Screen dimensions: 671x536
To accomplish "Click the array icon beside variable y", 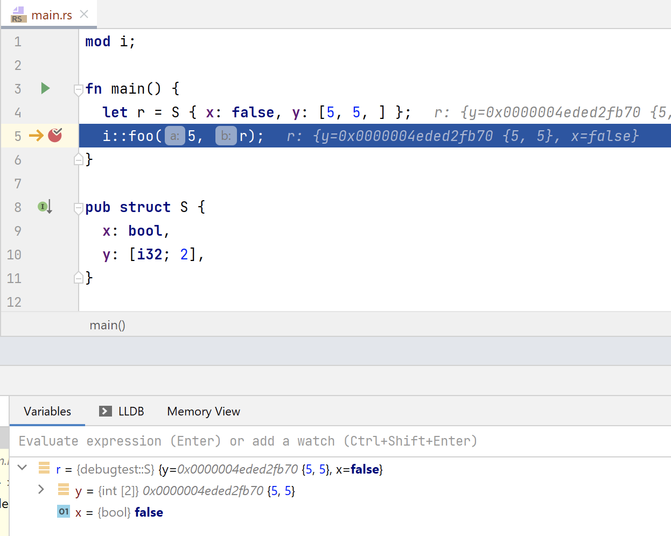I will coord(64,489).
